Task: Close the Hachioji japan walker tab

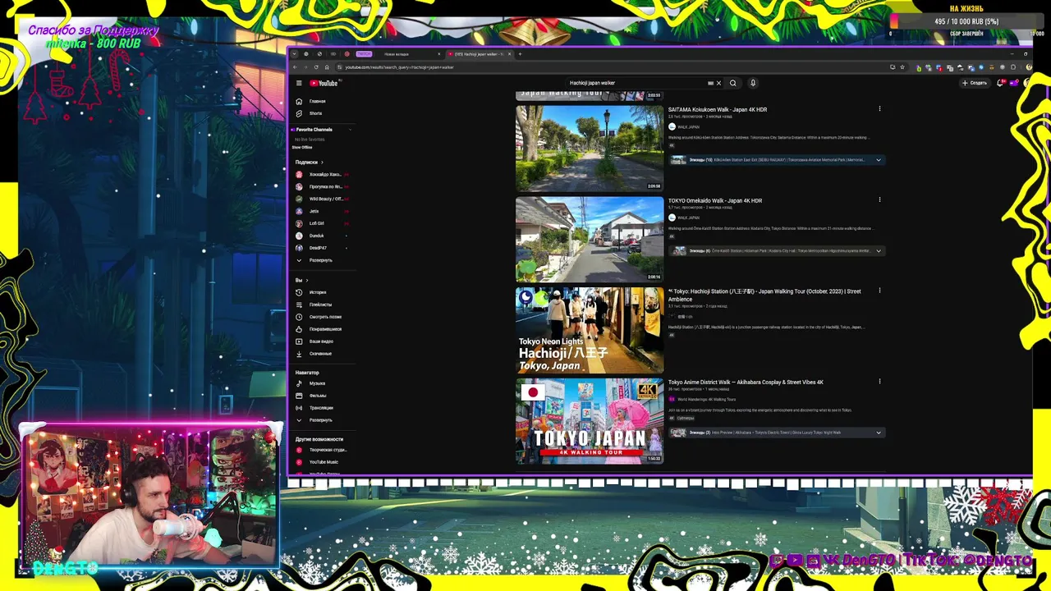Action: [x=509, y=54]
